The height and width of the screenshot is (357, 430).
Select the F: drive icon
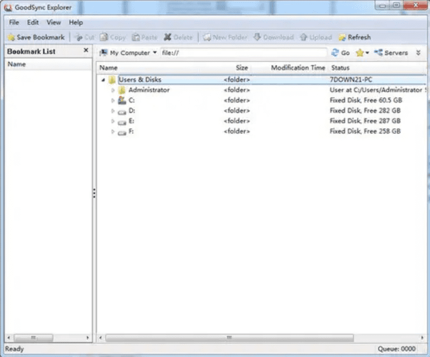click(x=122, y=132)
